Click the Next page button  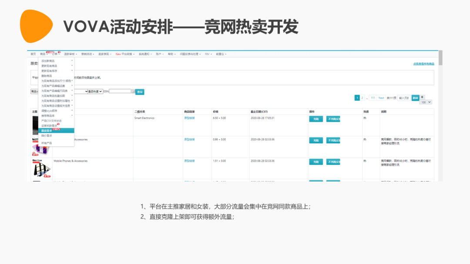[381, 98]
